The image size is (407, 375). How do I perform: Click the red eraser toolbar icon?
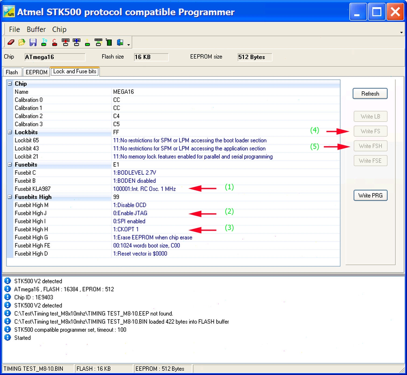[11, 42]
